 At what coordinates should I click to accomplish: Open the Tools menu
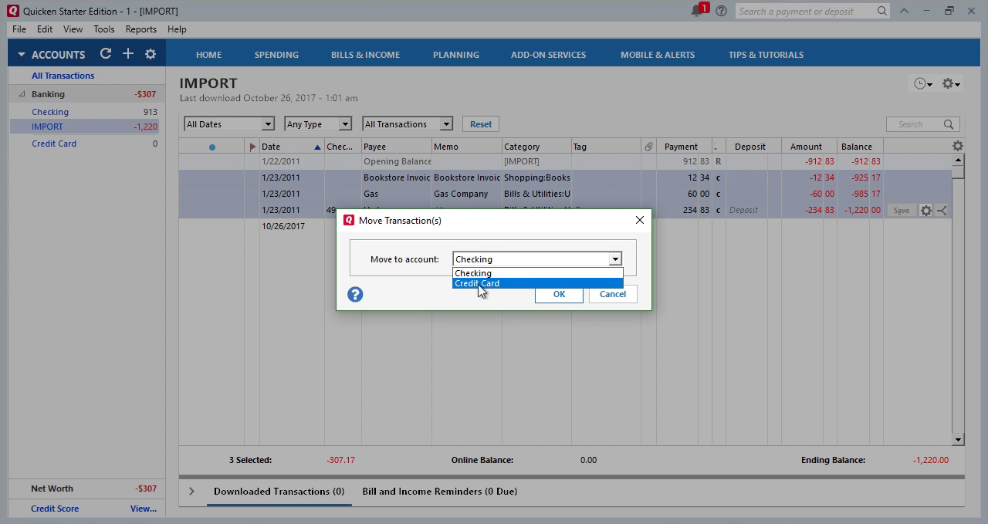click(x=103, y=29)
